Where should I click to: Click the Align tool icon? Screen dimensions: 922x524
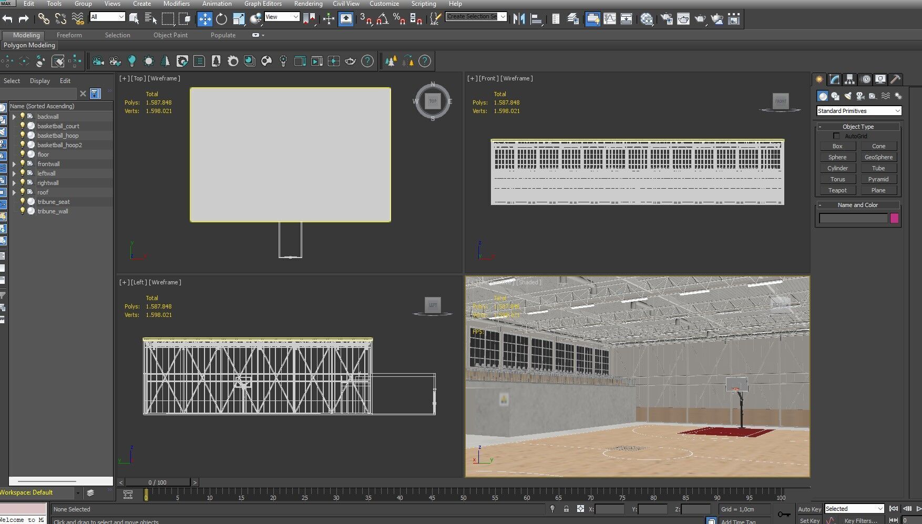coord(536,19)
